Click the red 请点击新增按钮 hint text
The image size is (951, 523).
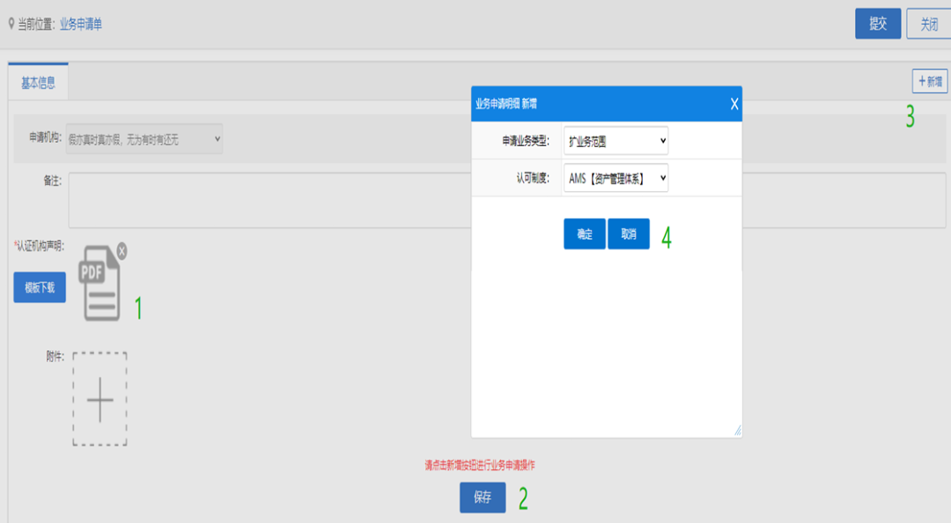point(479,466)
